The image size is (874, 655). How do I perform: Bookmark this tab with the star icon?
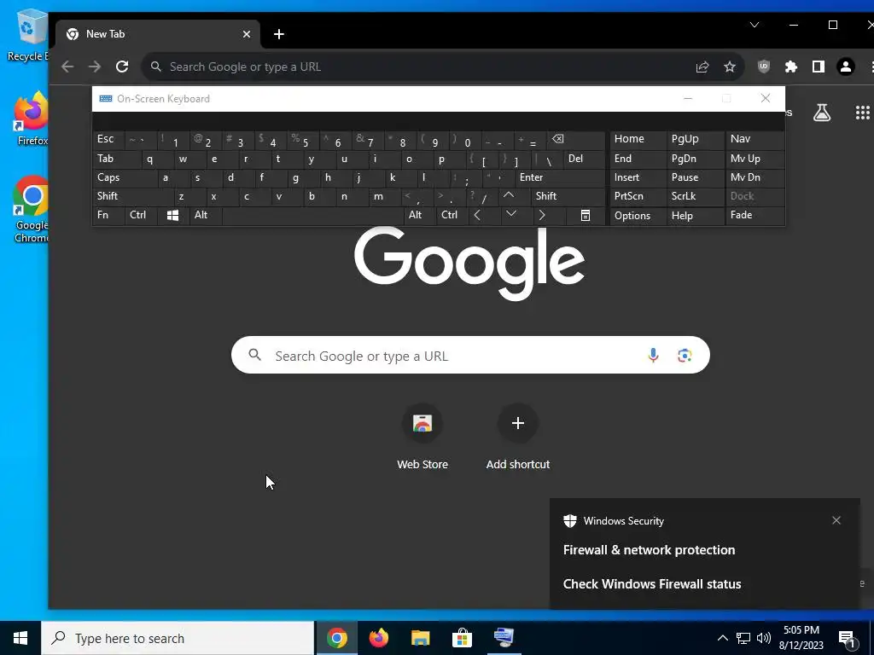click(x=730, y=67)
